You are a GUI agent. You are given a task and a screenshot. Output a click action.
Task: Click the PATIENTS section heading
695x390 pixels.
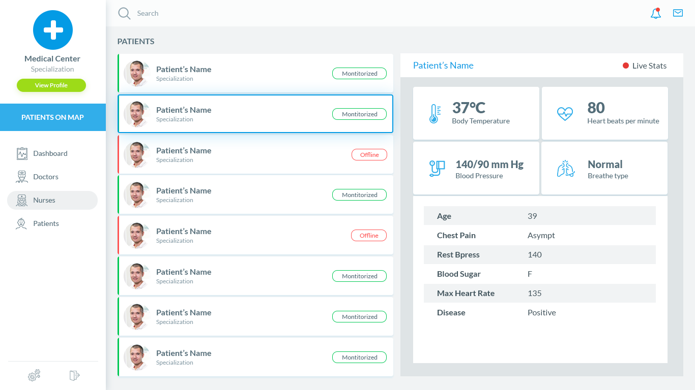[136, 42]
